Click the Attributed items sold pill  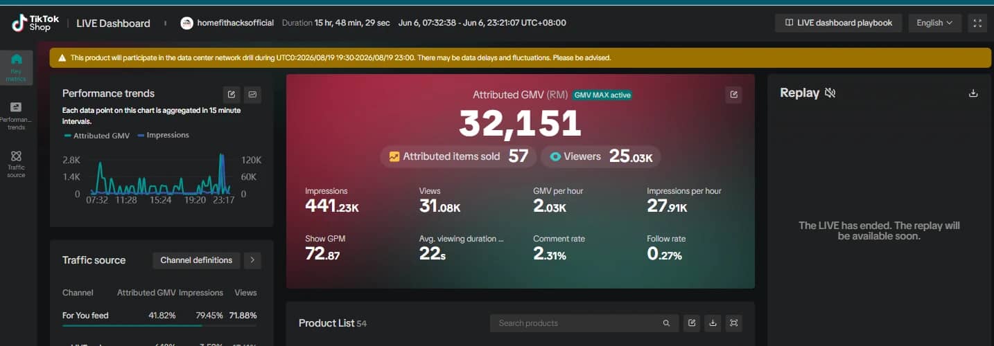pyautogui.click(x=458, y=156)
